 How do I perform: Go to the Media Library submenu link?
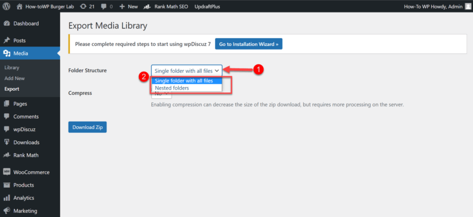(x=12, y=67)
